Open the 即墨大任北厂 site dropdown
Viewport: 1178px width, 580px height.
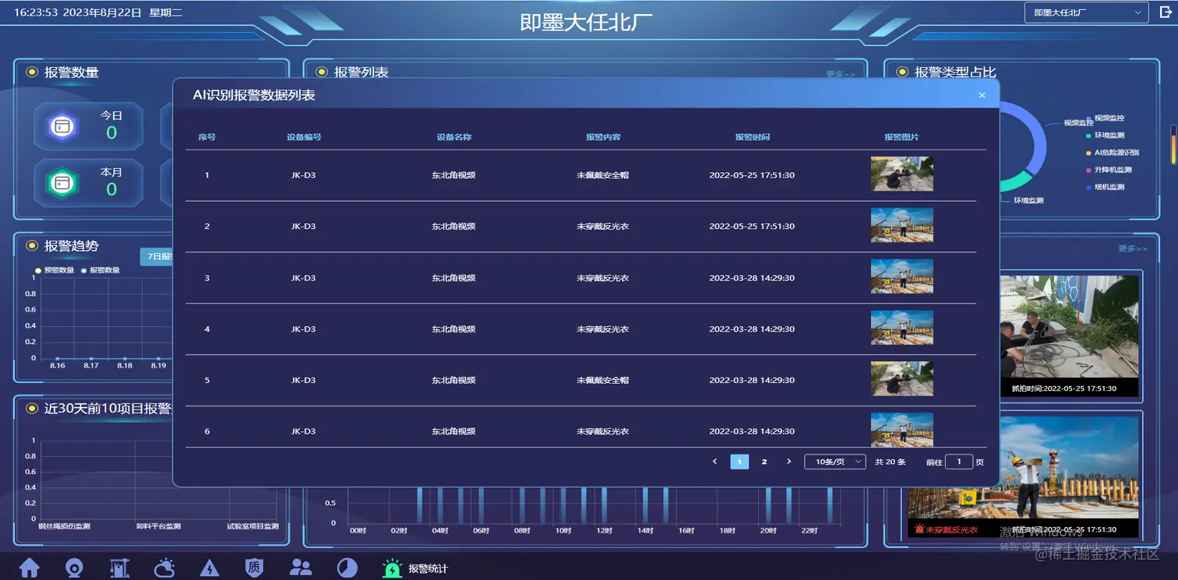[1085, 12]
